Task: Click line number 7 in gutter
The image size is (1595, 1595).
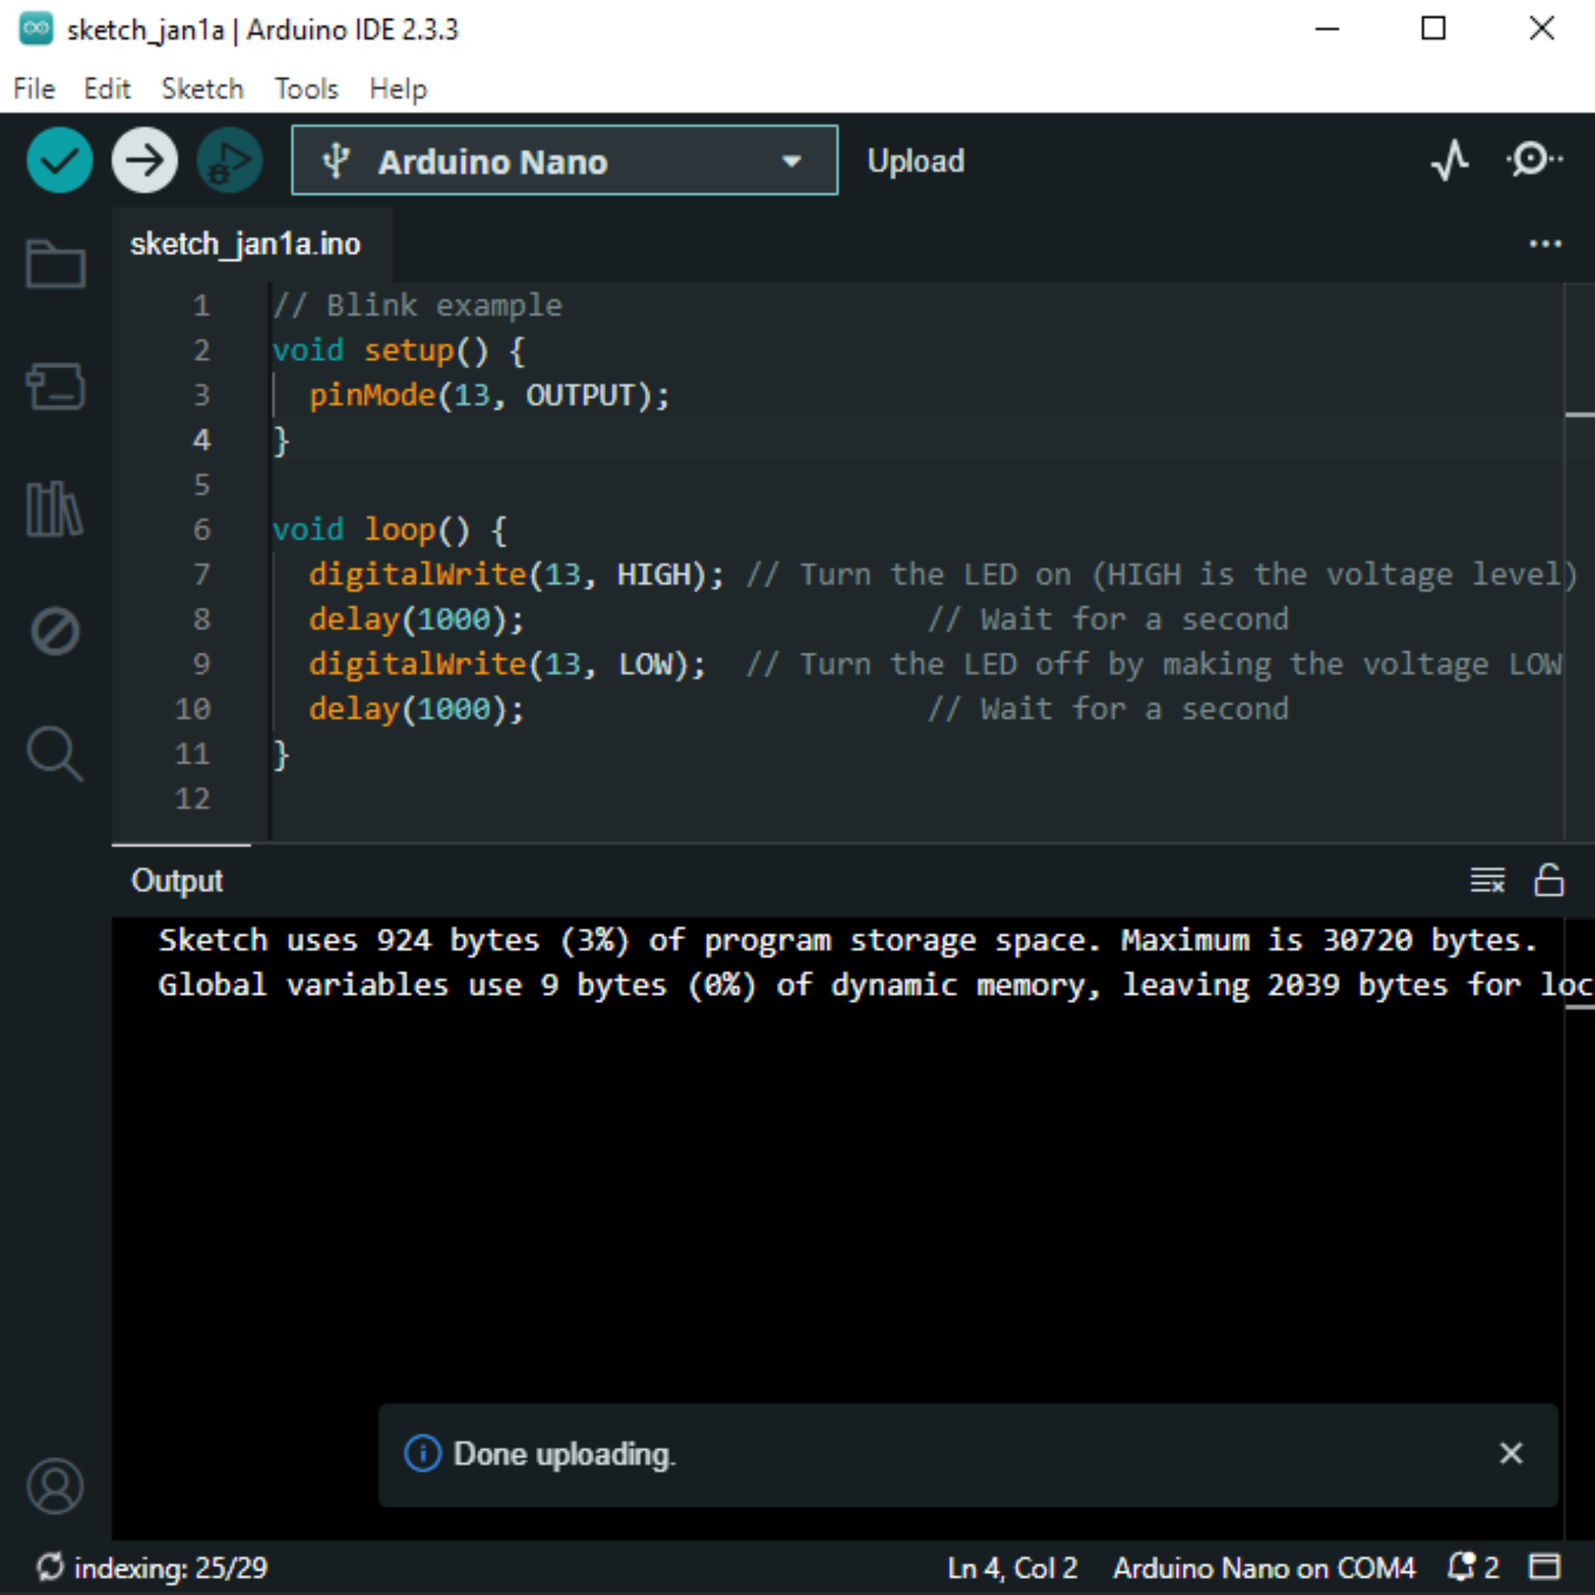Action: tap(202, 573)
